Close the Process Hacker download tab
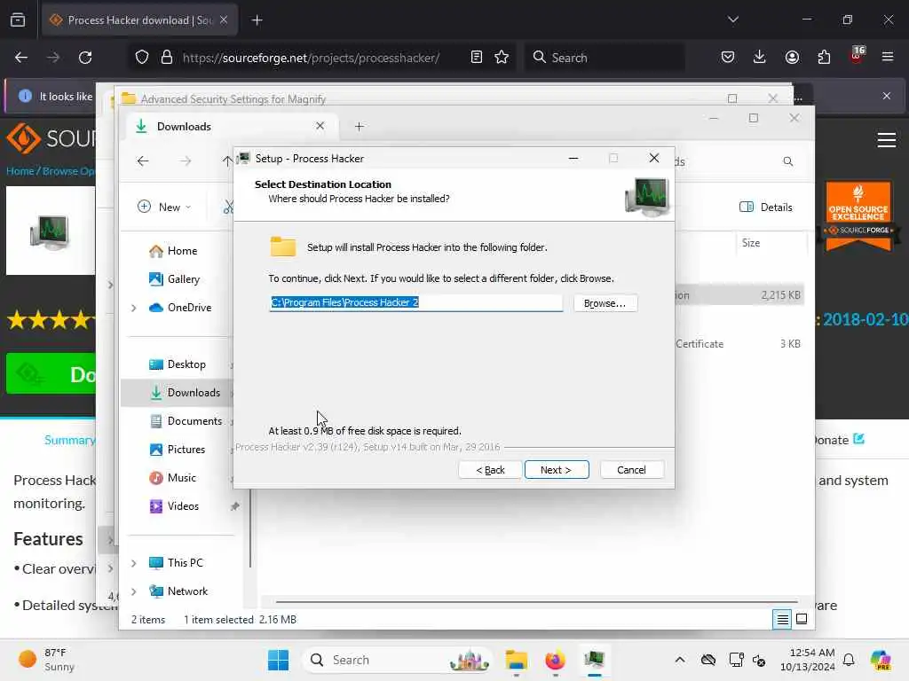 (x=224, y=20)
